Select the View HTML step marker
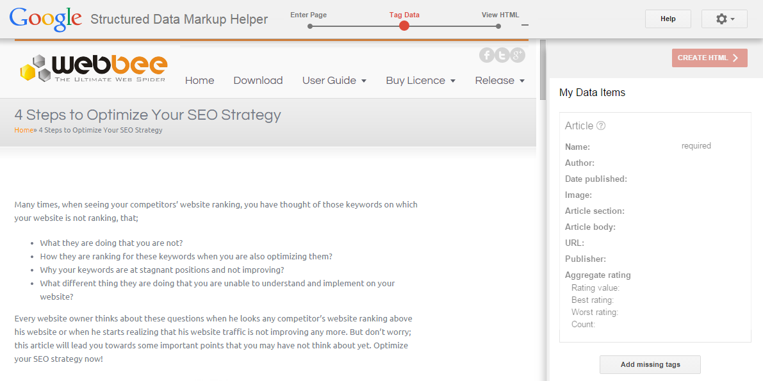Viewport: 763px width, 381px height. [498, 26]
